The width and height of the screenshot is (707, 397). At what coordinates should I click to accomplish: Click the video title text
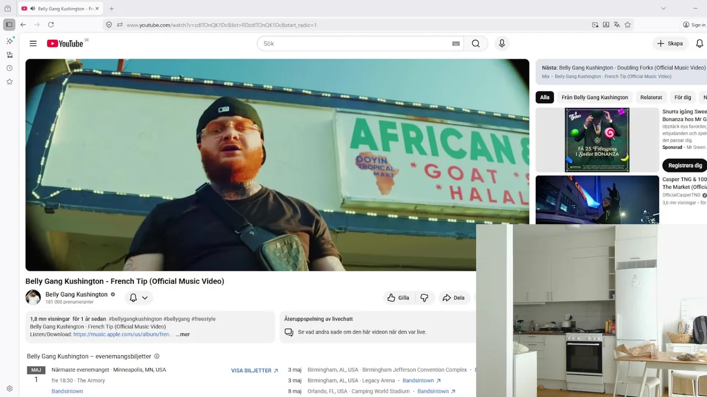point(125,281)
